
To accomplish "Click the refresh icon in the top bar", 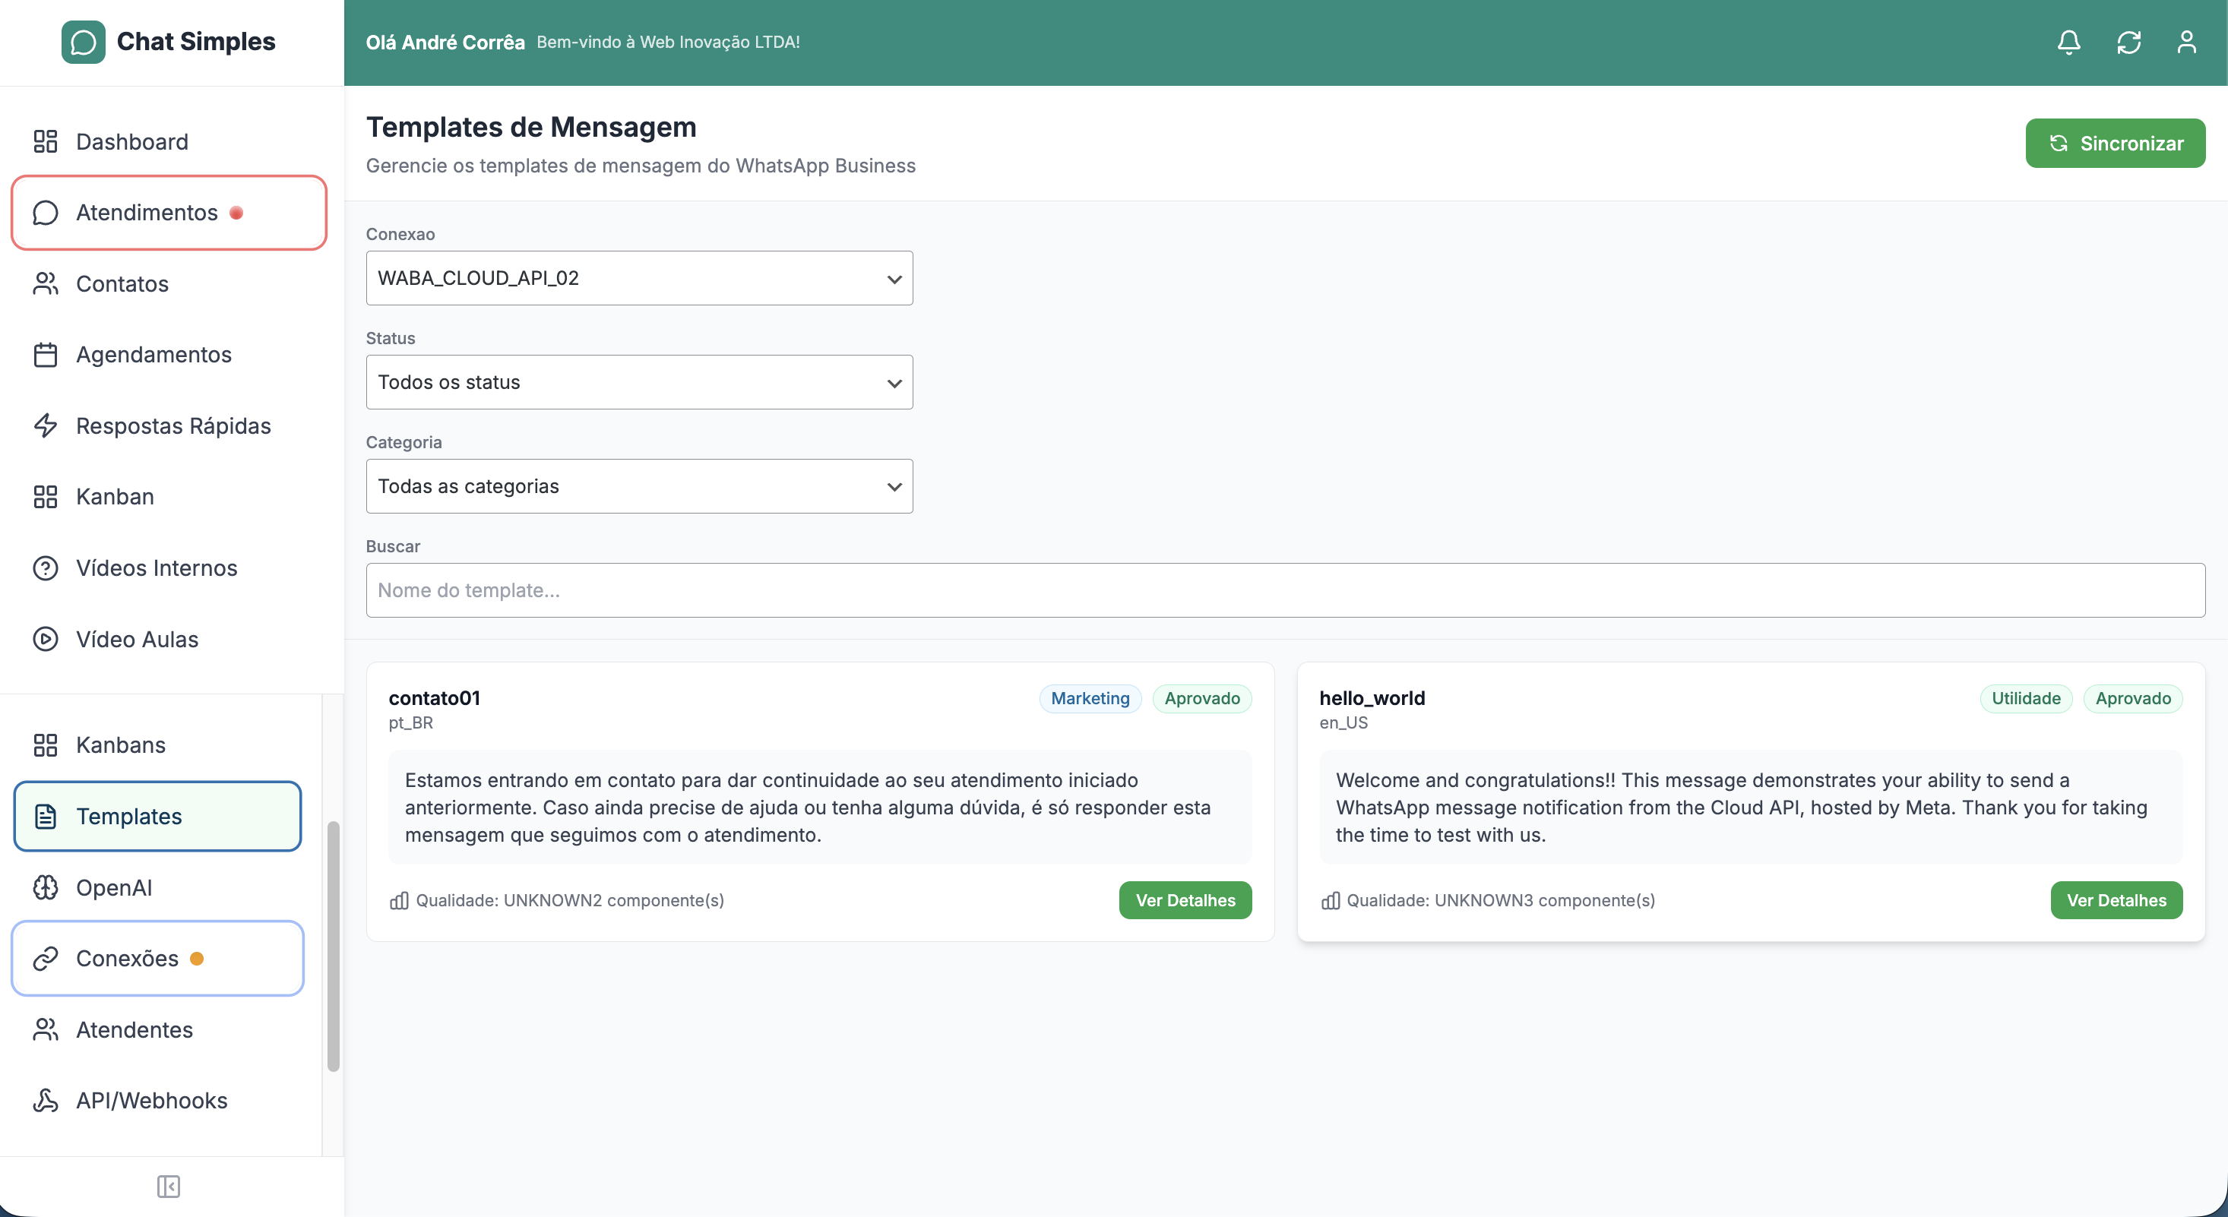I will point(2129,42).
